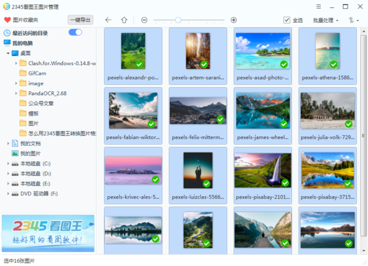Open the 批量处理 dropdown menu
This screenshot has height=266, width=368.
[326, 20]
